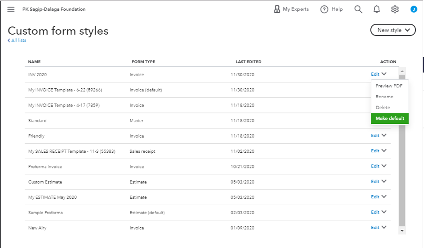
Task: Click Edit for Proforma Invoice row
Action: pyautogui.click(x=375, y=166)
